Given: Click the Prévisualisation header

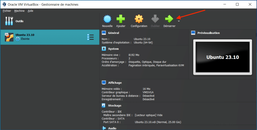Looking at the screenshot, I should pyautogui.click(x=209, y=33).
